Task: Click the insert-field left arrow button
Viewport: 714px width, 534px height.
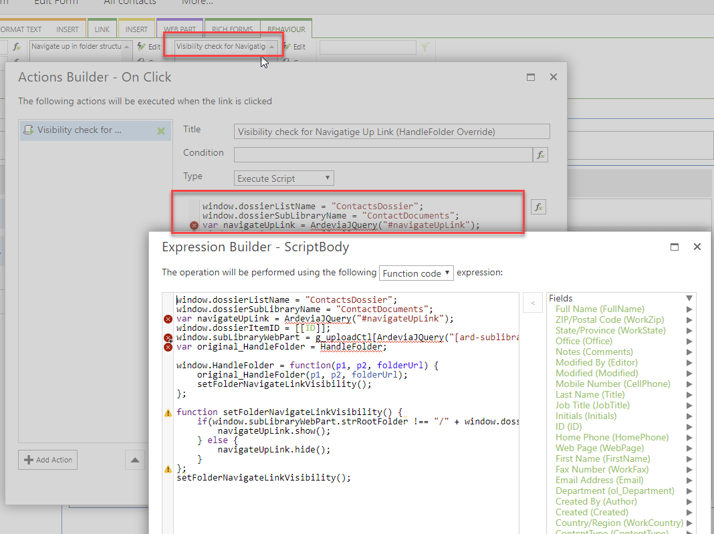Action: coord(533,303)
